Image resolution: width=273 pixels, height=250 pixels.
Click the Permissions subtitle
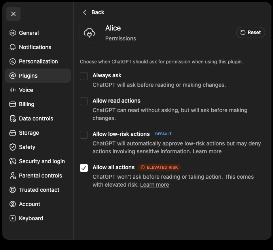pyautogui.click(x=121, y=38)
